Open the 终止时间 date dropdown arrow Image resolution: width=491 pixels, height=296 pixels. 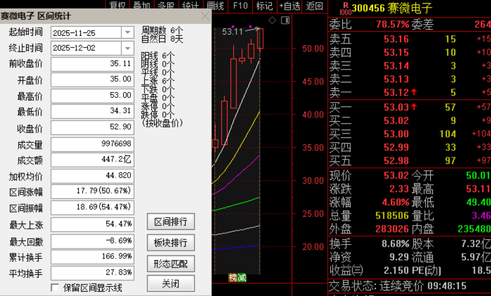pos(128,48)
